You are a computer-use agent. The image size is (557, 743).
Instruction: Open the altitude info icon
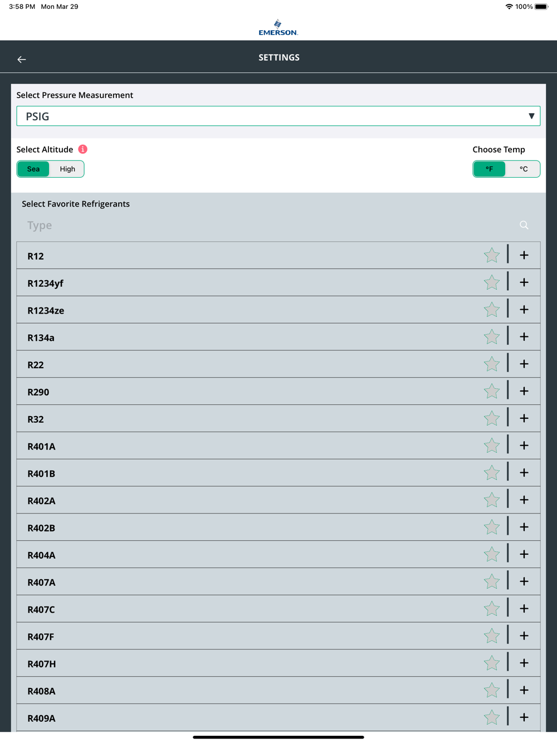(82, 149)
